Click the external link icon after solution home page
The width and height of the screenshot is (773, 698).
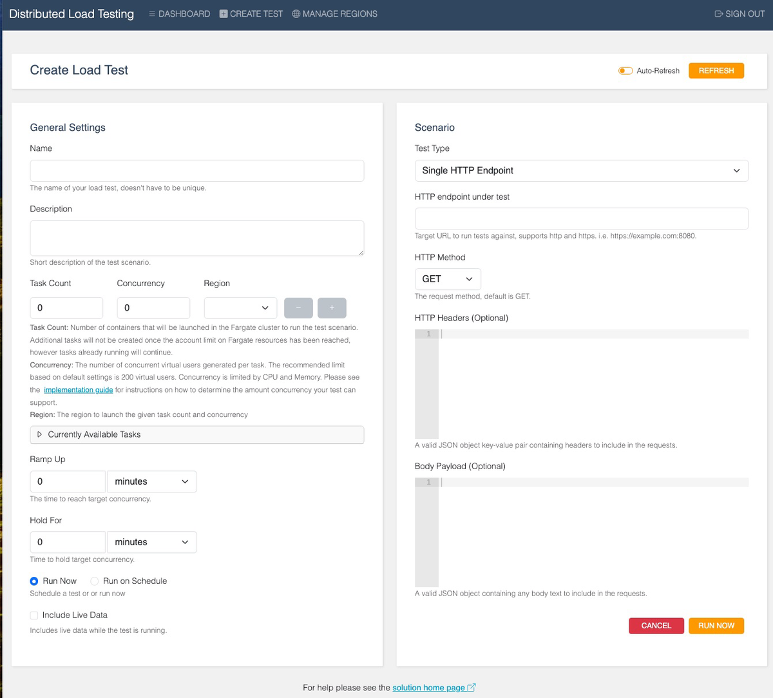[471, 687]
